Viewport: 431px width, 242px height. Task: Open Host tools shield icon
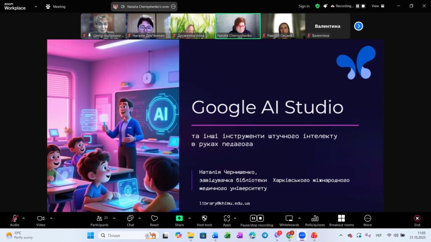click(205, 220)
